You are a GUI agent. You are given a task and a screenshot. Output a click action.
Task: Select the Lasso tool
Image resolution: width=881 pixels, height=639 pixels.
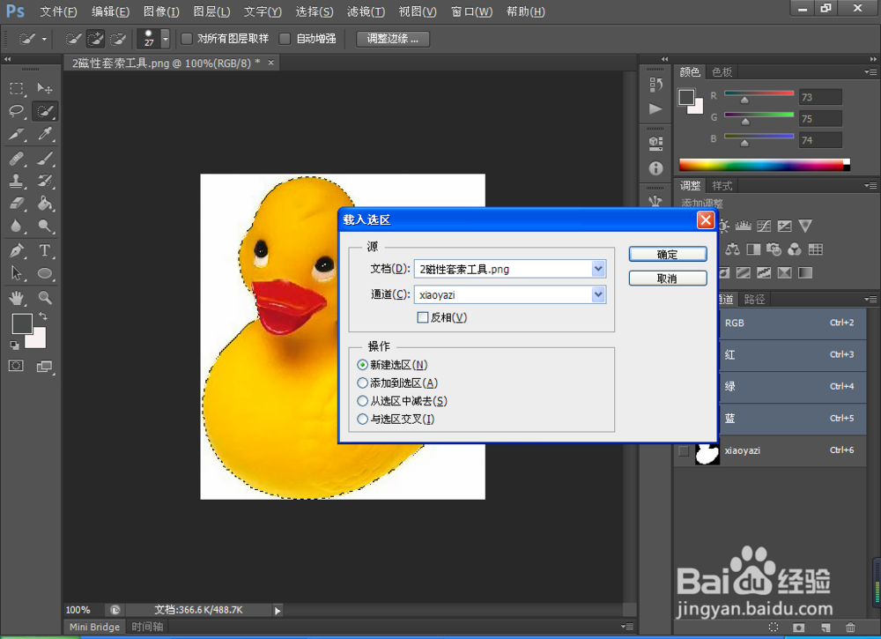[x=16, y=111]
